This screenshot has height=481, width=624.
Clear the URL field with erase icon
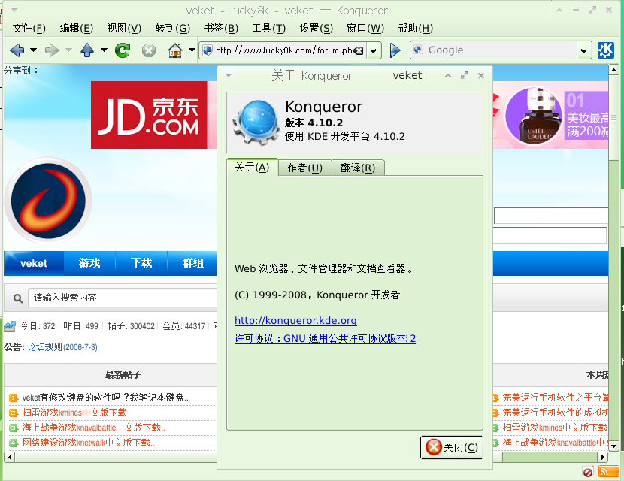[x=359, y=50]
